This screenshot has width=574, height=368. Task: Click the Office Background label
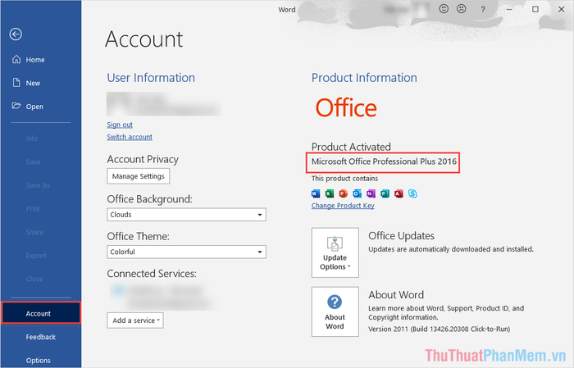(149, 199)
